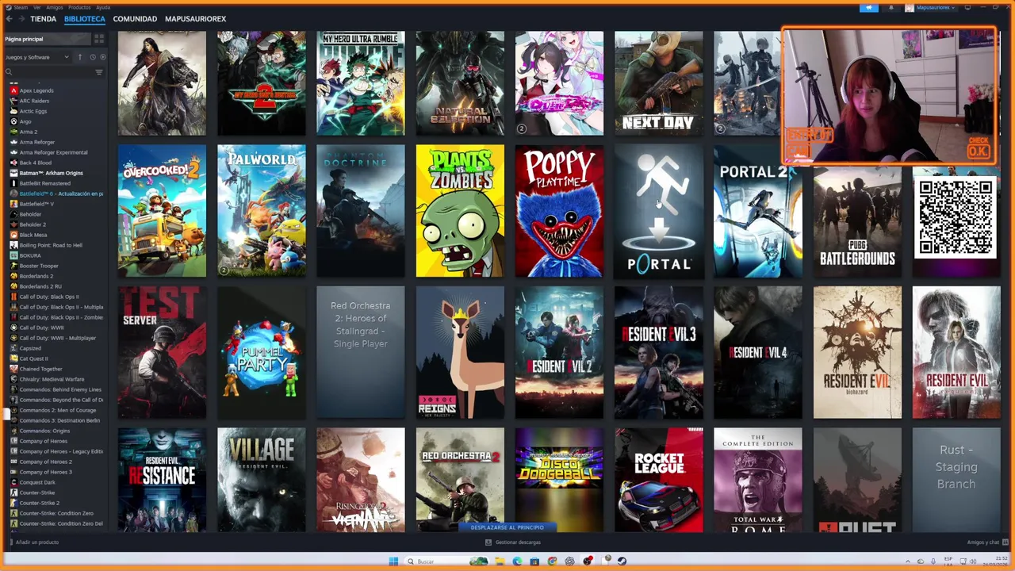This screenshot has height=571, width=1015.
Task: Open Gestionar descargas
Action: [513, 542]
